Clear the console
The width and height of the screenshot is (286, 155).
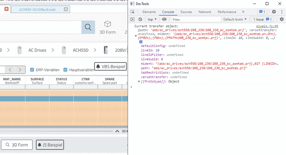click(x=140, y=19)
